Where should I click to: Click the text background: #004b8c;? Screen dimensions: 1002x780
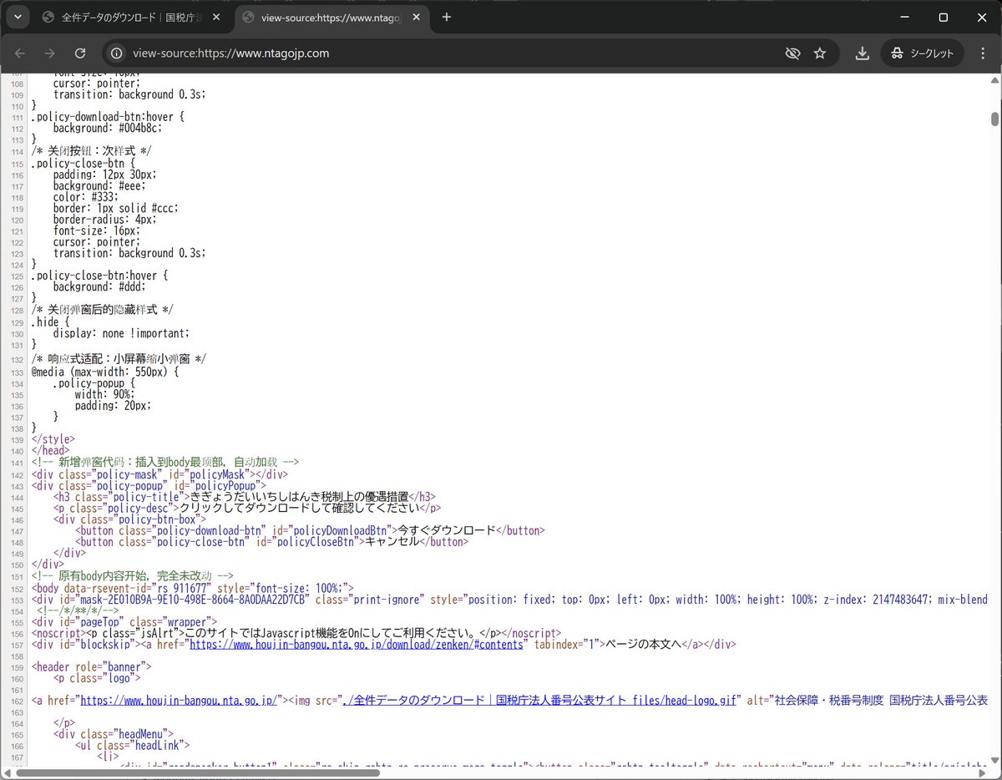107,129
